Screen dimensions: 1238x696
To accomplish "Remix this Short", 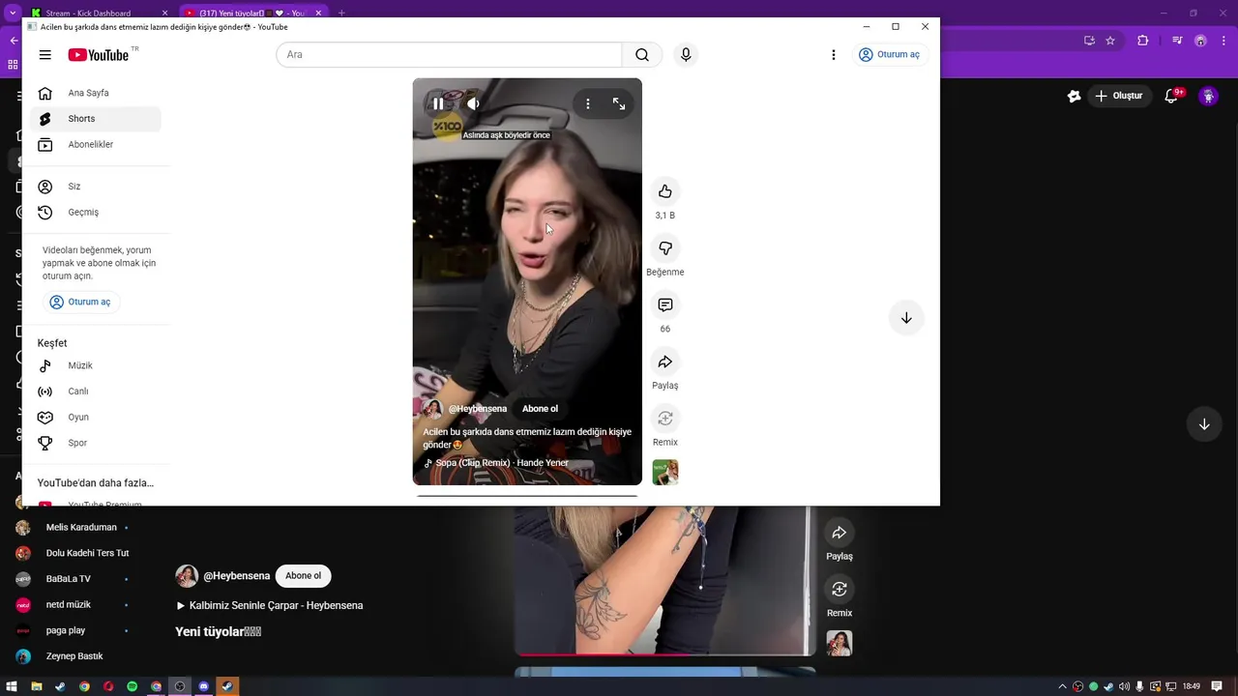I will (665, 419).
